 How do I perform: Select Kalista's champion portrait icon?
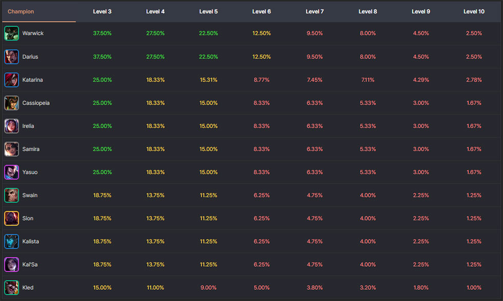tap(11, 242)
